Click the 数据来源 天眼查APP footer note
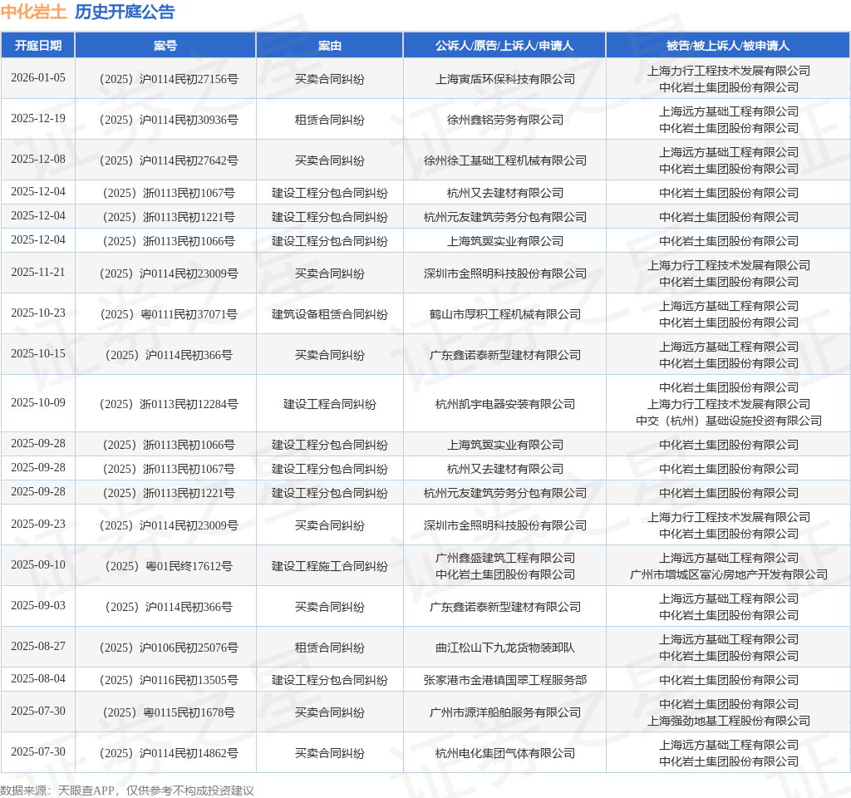Image resolution: width=851 pixels, height=798 pixels. coord(127,791)
